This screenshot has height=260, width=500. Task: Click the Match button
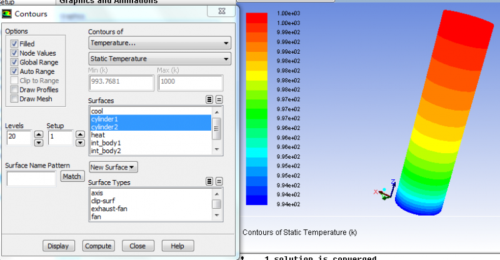point(72,176)
